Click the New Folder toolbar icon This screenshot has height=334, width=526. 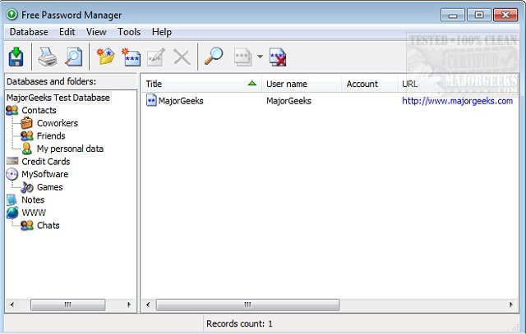[106, 57]
